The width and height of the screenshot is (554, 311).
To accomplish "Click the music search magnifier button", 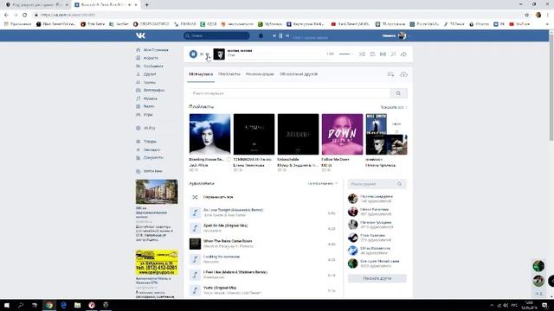I will point(398,93).
